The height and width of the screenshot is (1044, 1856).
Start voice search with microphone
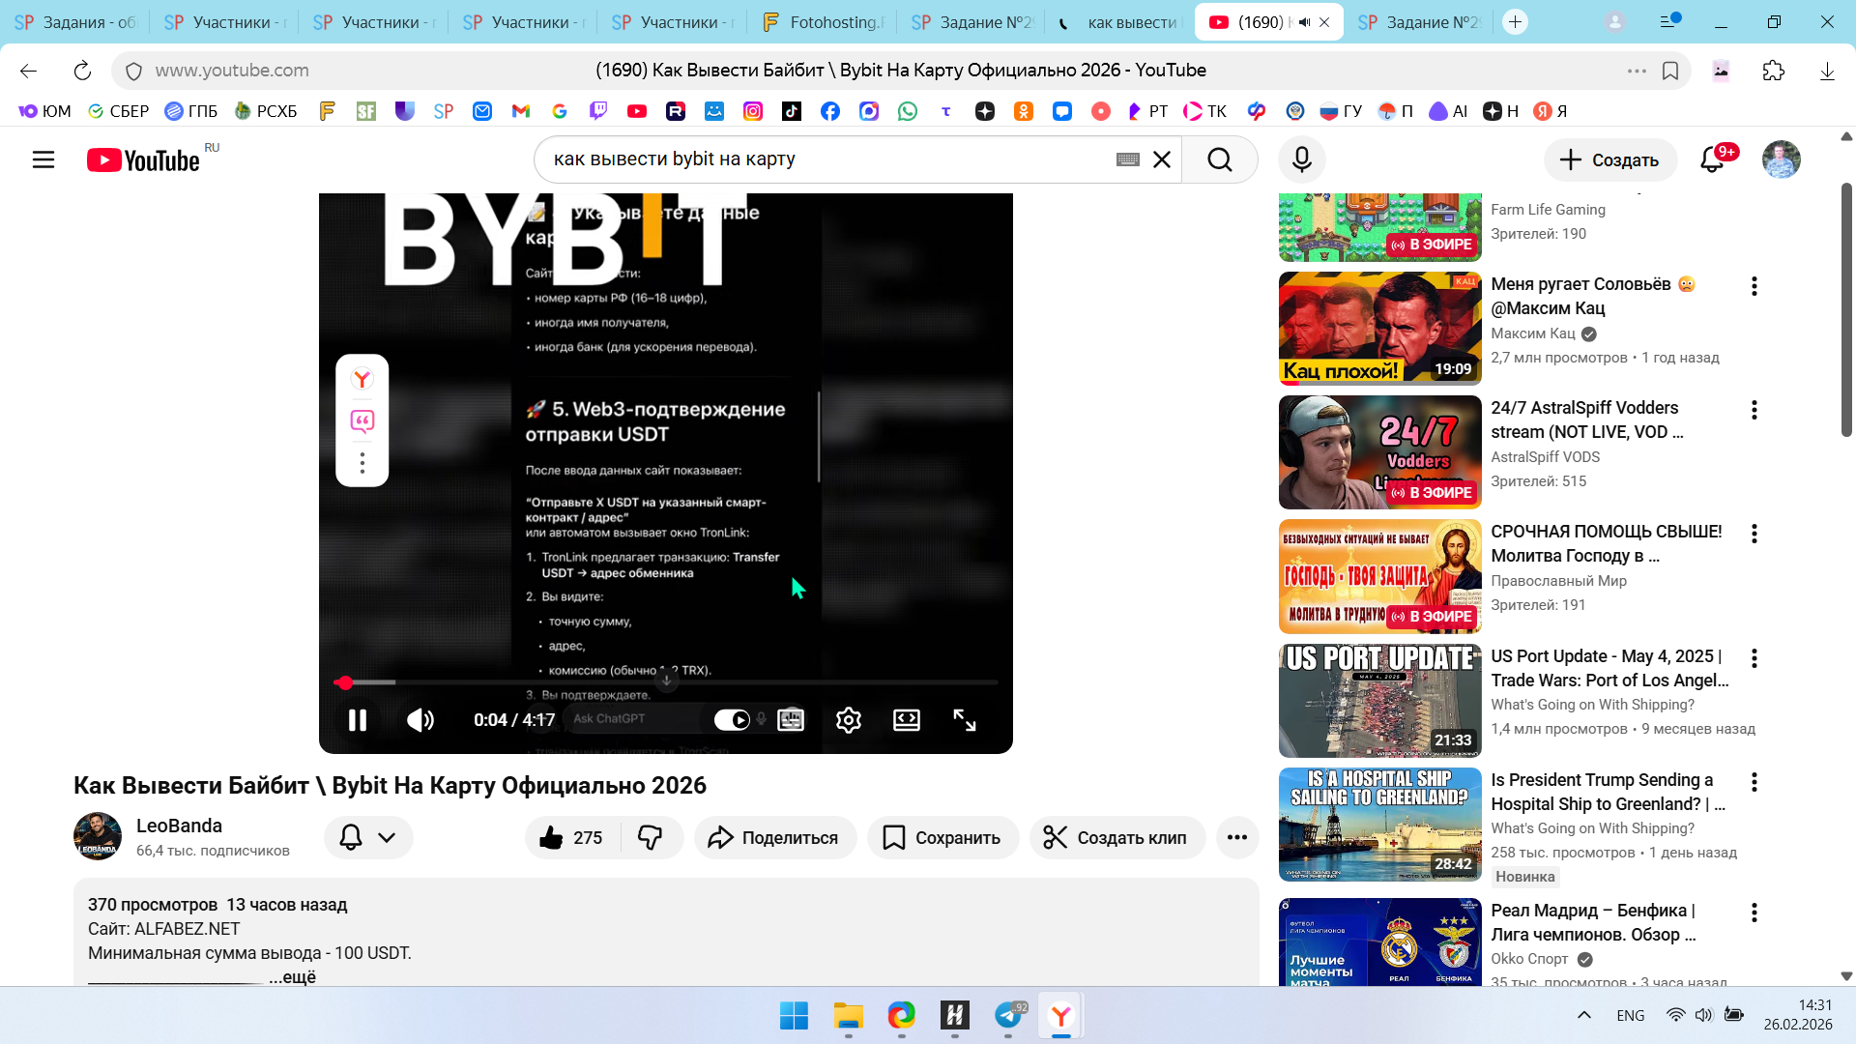tap(1301, 159)
